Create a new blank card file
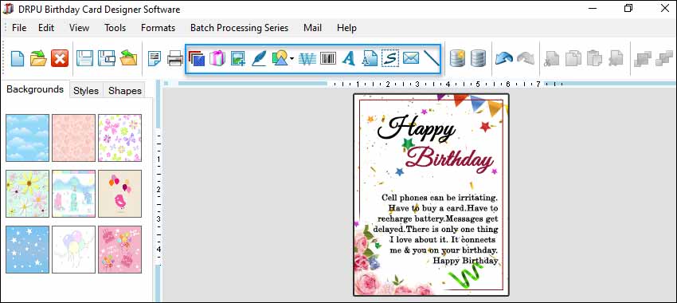The height and width of the screenshot is (303, 677). coord(18,58)
